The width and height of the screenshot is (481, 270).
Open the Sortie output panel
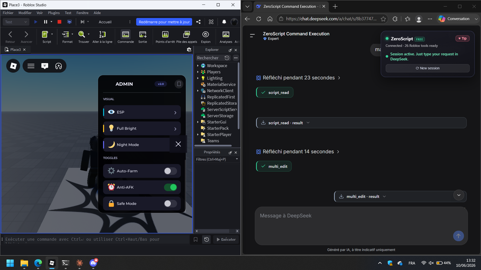(143, 37)
